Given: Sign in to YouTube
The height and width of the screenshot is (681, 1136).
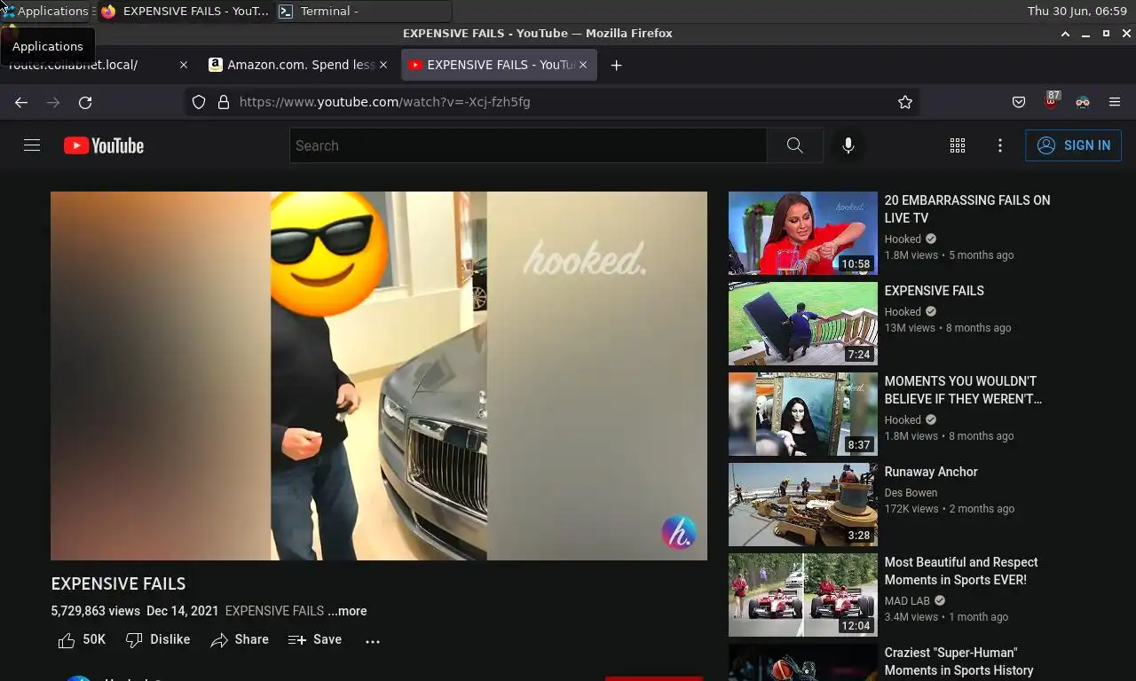Looking at the screenshot, I should (1073, 145).
